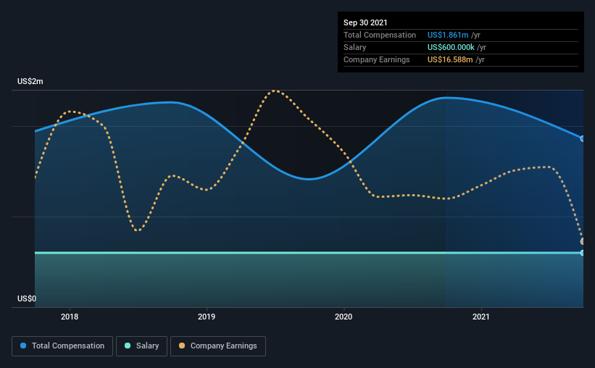The height and width of the screenshot is (368, 595).
Task: Click the US$1.861m total compensation value
Action: click(448, 35)
